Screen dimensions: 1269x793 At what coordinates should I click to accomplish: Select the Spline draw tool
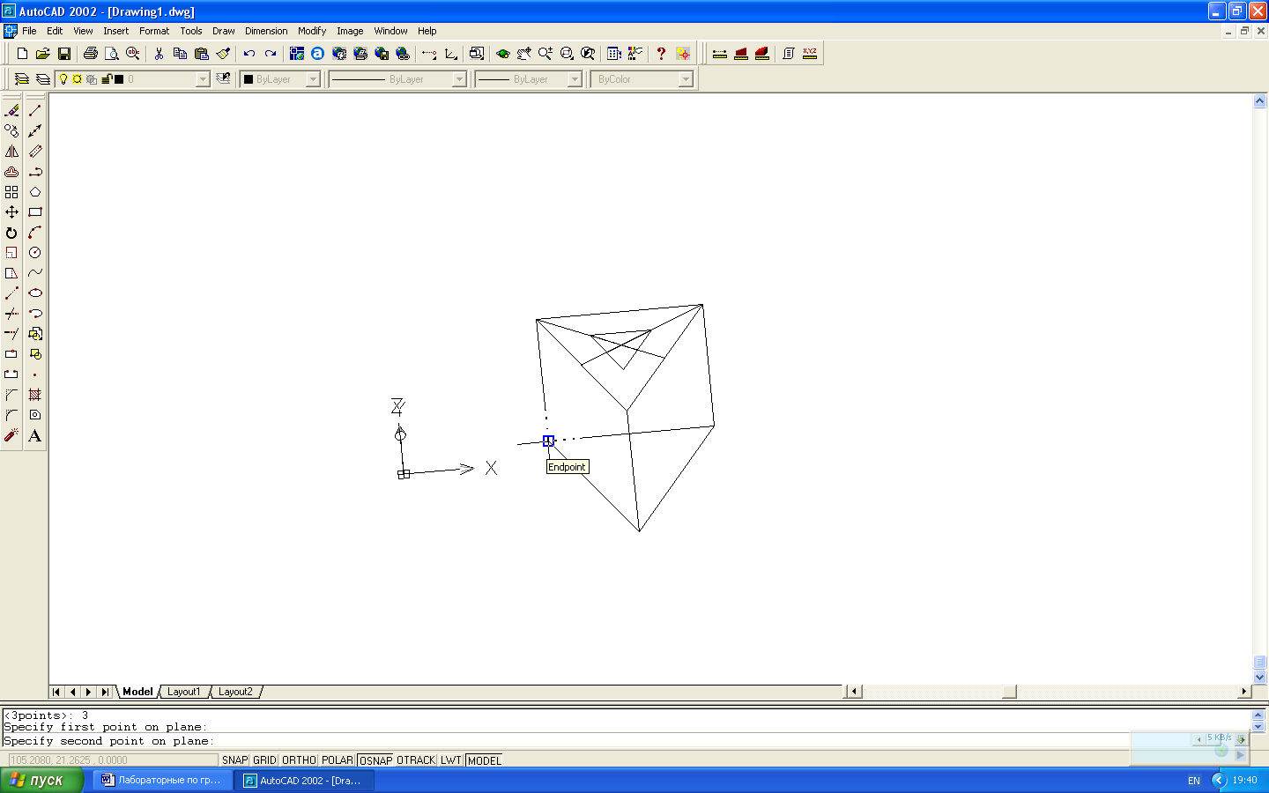(35, 273)
